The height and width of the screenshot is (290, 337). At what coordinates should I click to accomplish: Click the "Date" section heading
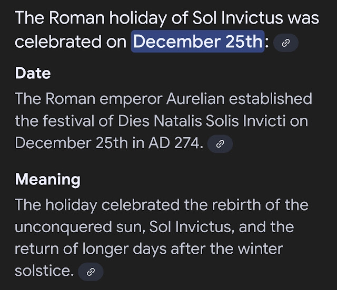coord(33,73)
